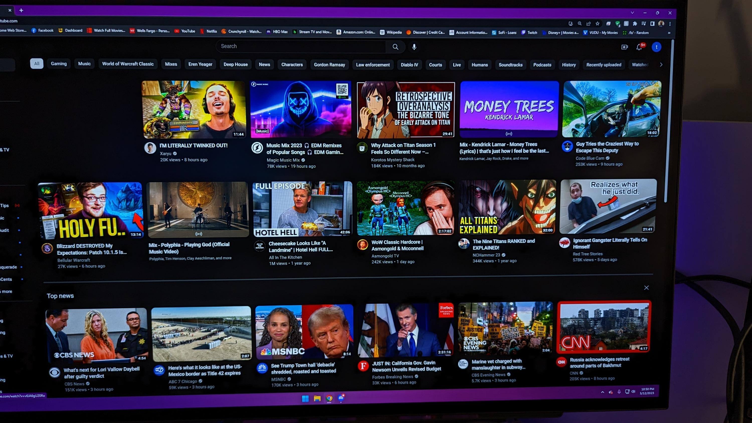Open the Chrome extensions puzzle icon
Viewport: 752px width, 423px height.
[635, 24]
